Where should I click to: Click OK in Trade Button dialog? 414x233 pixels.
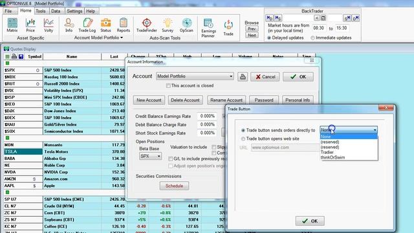click(310, 221)
